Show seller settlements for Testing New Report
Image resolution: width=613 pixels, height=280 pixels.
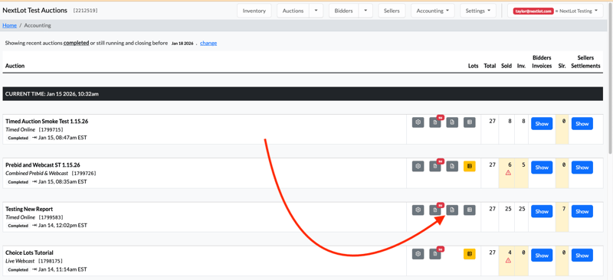pos(582,211)
